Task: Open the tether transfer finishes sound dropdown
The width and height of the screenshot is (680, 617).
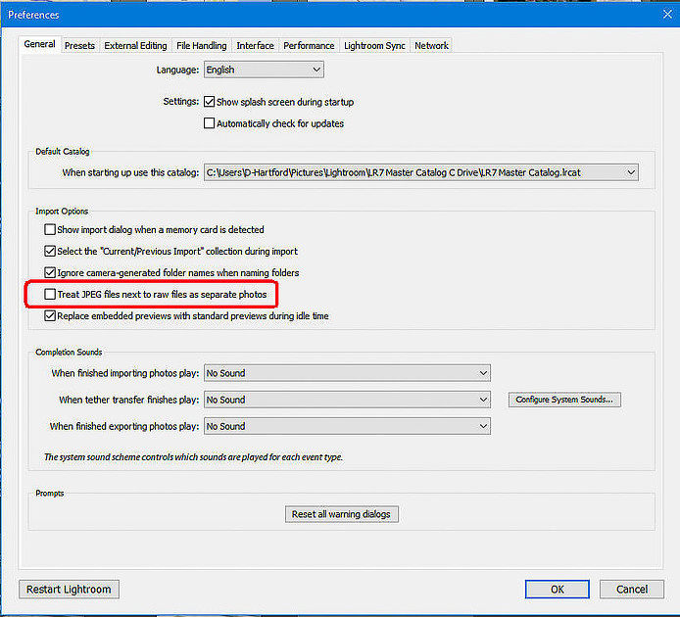Action: (x=347, y=400)
